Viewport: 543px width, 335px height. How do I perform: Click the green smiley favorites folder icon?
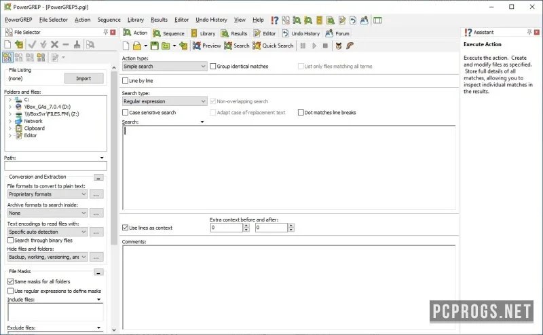[166, 46]
